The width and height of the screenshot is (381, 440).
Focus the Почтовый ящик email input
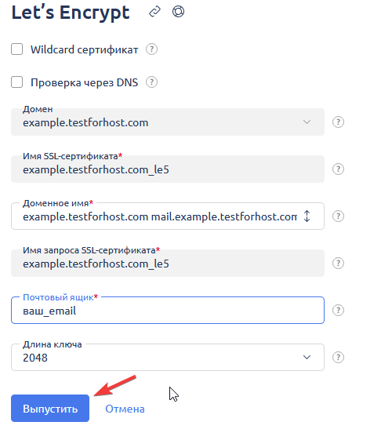click(168, 310)
